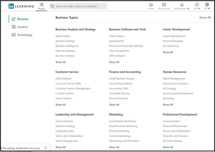Click the globe language icon

pyautogui.click(x=207, y=4)
